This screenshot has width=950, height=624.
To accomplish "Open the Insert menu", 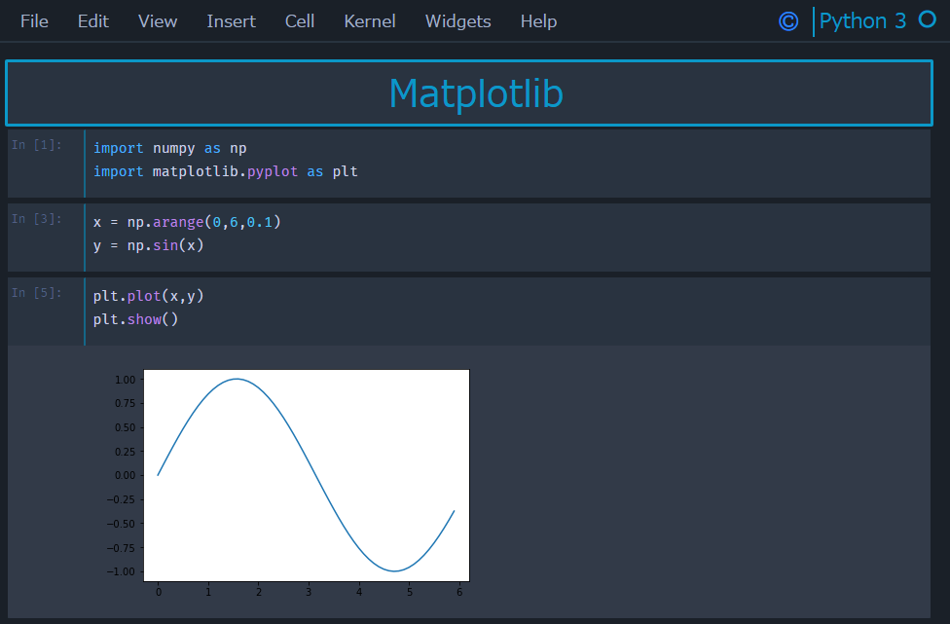I will [x=231, y=21].
